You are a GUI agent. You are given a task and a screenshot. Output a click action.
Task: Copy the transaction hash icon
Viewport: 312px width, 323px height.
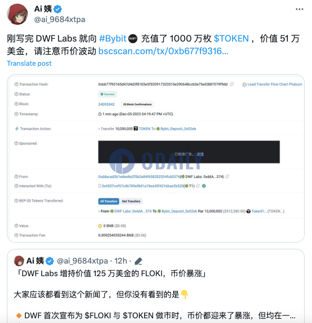click(x=232, y=84)
